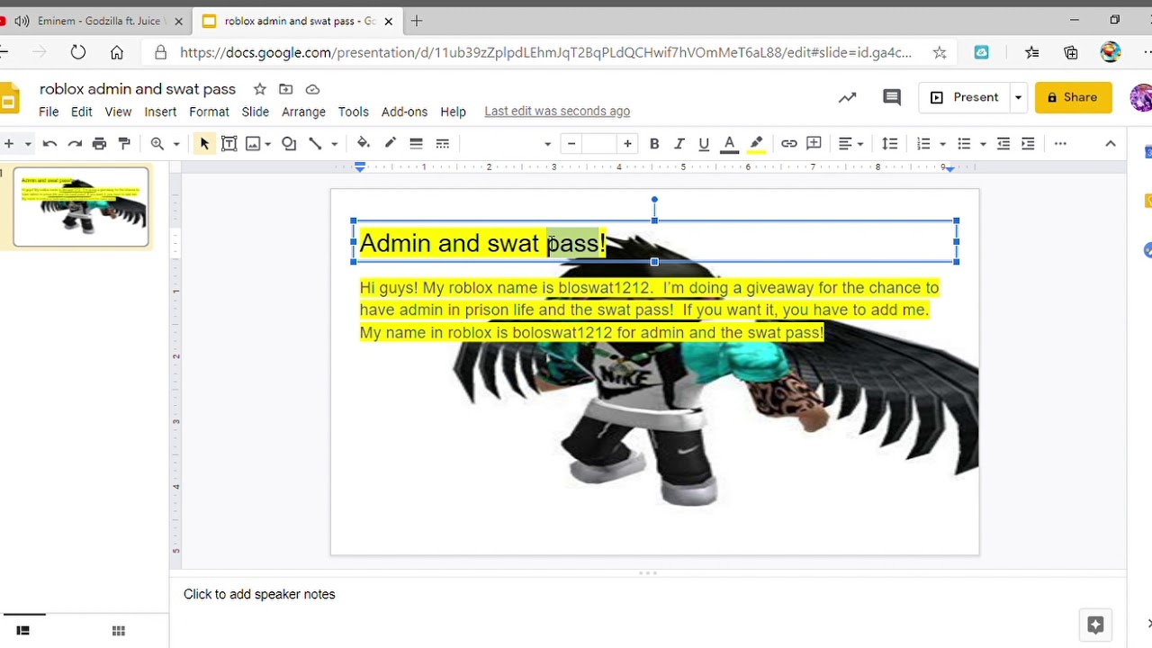Decrease indent of the text

click(x=1003, y=143)
